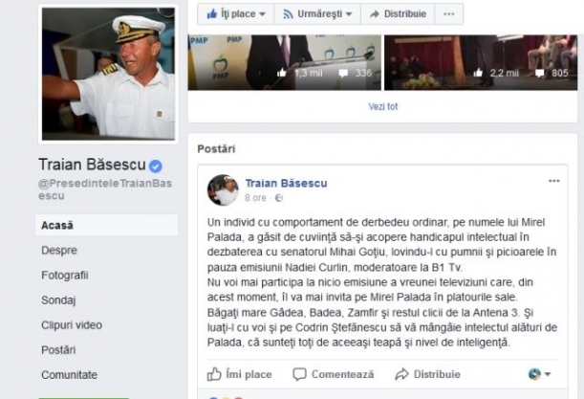
Task: Open the large profile picture with captain hat
Action: pyautogui.click(x=108, y=75)
